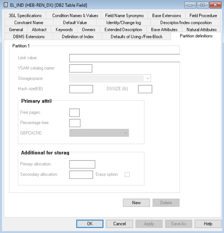This screenshot has width=224, height=233.
Task: Open the Natural Attributes tab
Action: [x=201, y=30]
